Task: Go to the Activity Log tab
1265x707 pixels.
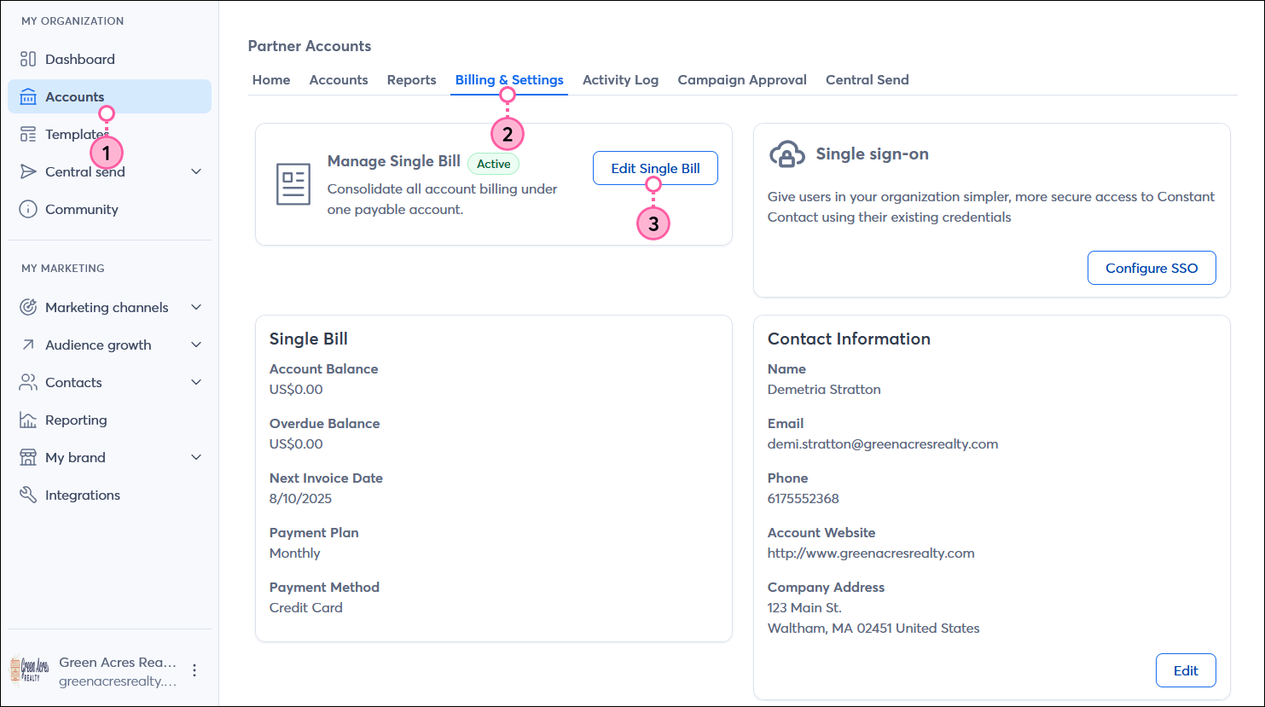Action: pyautogui.click(x=620, y=79)
